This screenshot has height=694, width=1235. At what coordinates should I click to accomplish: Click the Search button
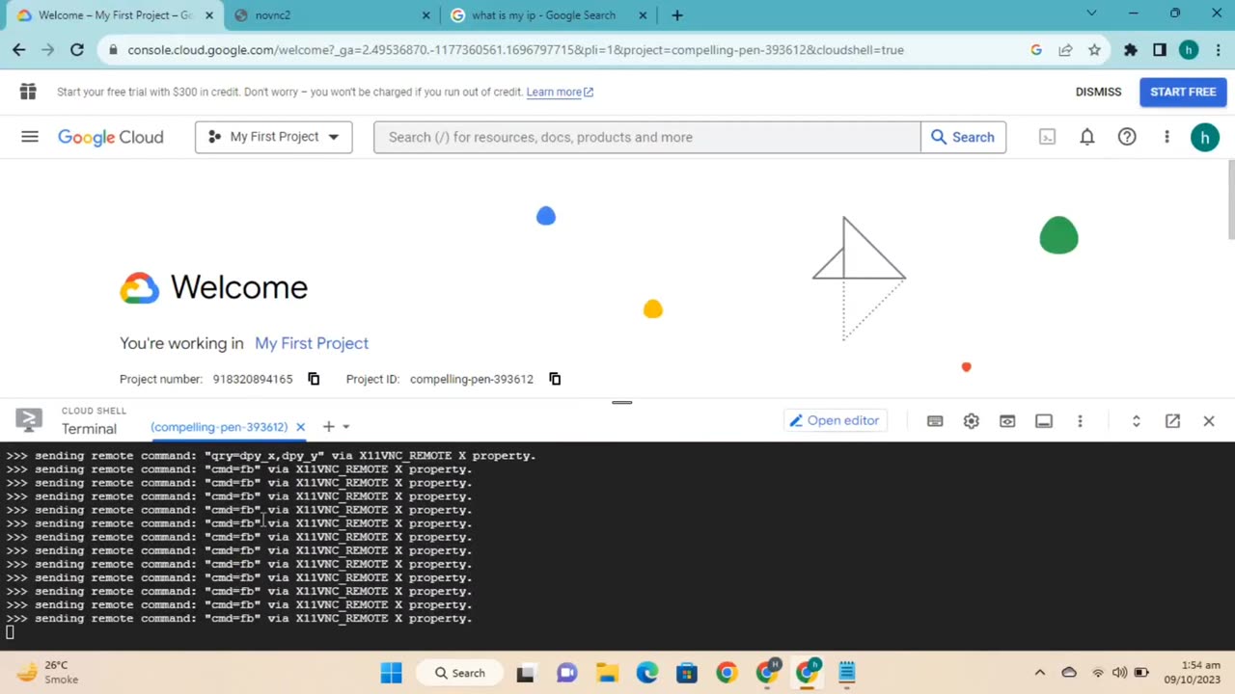point(963,137)
